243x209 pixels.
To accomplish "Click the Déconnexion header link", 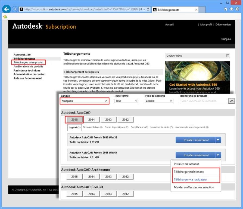I will (x=223, y=24).
